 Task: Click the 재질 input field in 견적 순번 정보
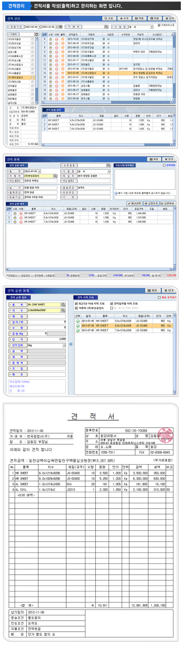tap(47, 317)
